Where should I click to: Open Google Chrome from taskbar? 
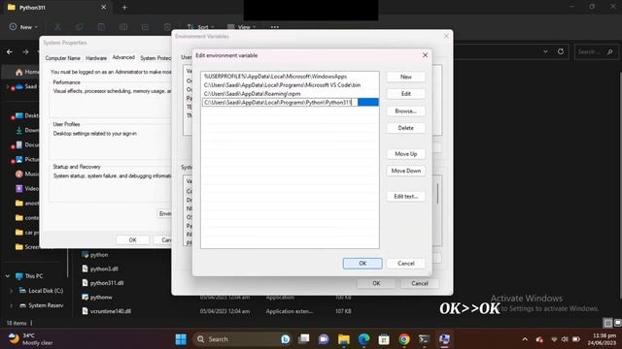404,339
